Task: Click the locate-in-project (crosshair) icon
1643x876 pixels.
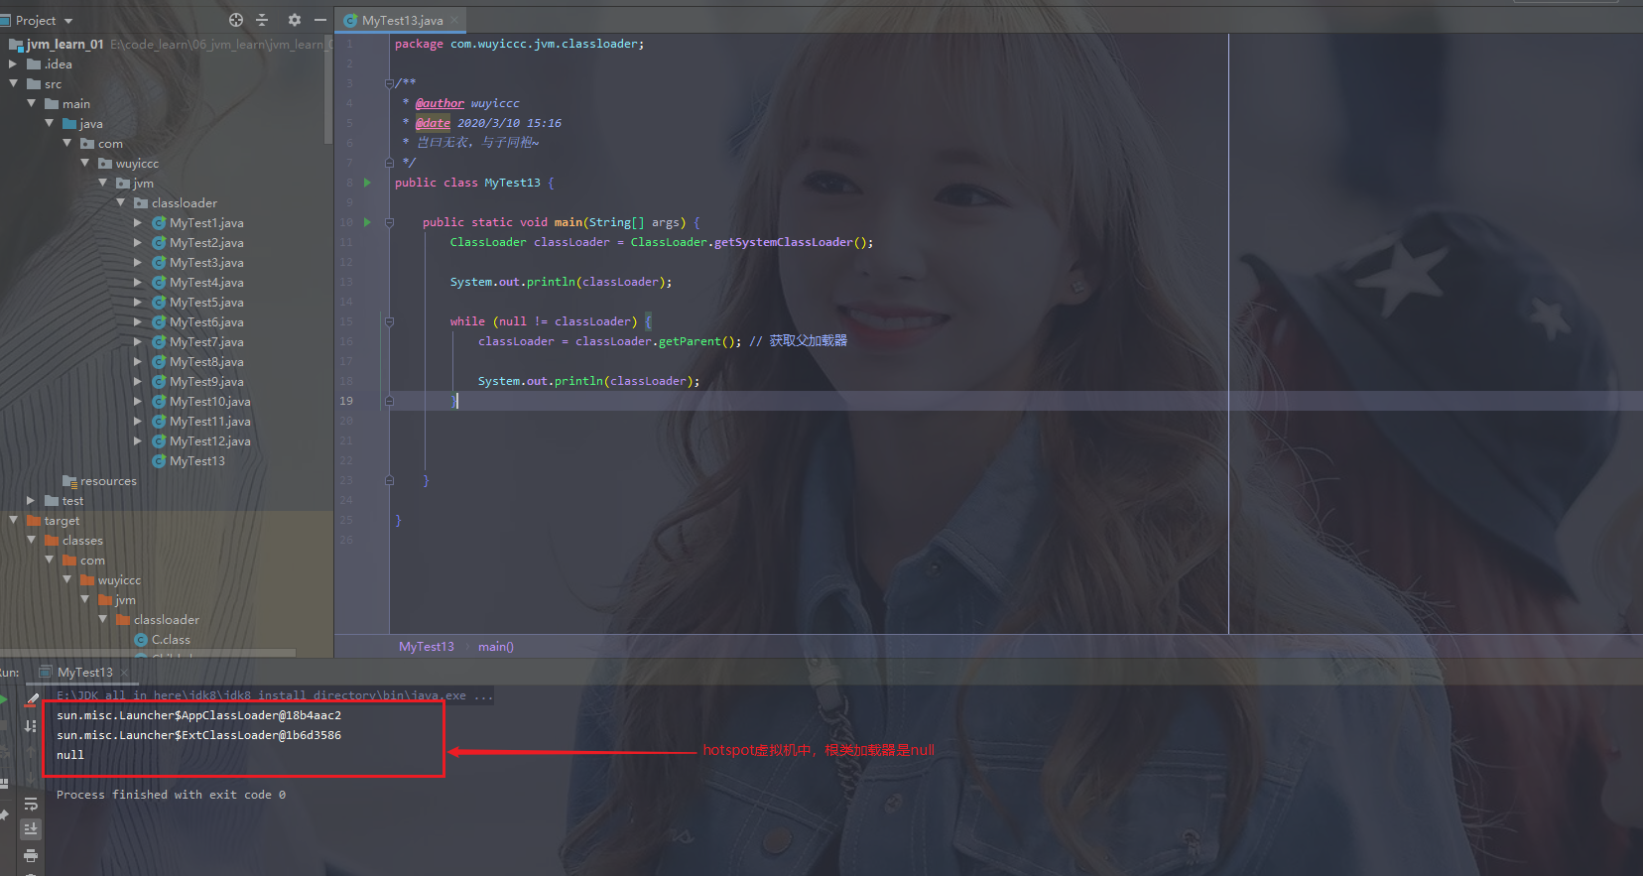Action: tap(235, 20)
